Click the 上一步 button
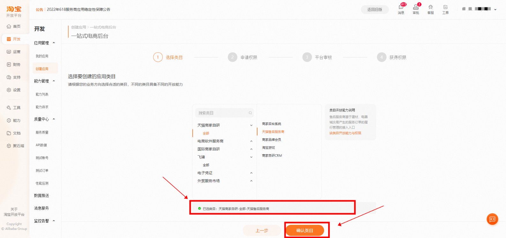The height and width of the screenshot is (238, 506). (x=262, y=230)
